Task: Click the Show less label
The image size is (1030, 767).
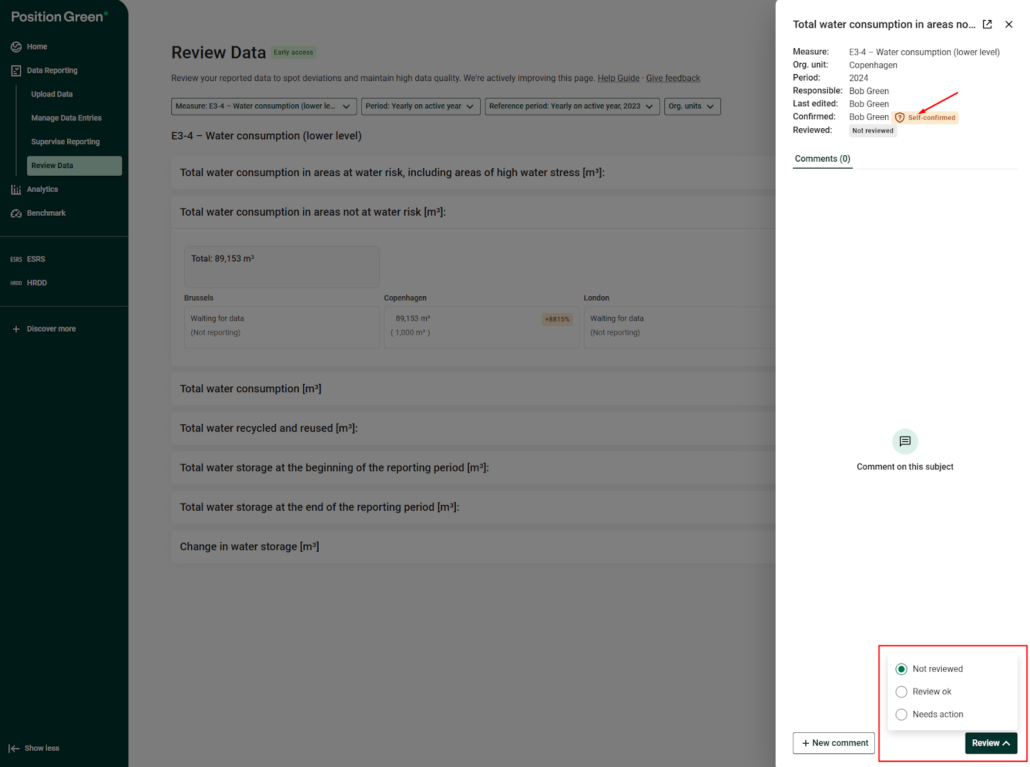Action: (x=42, y=748)
